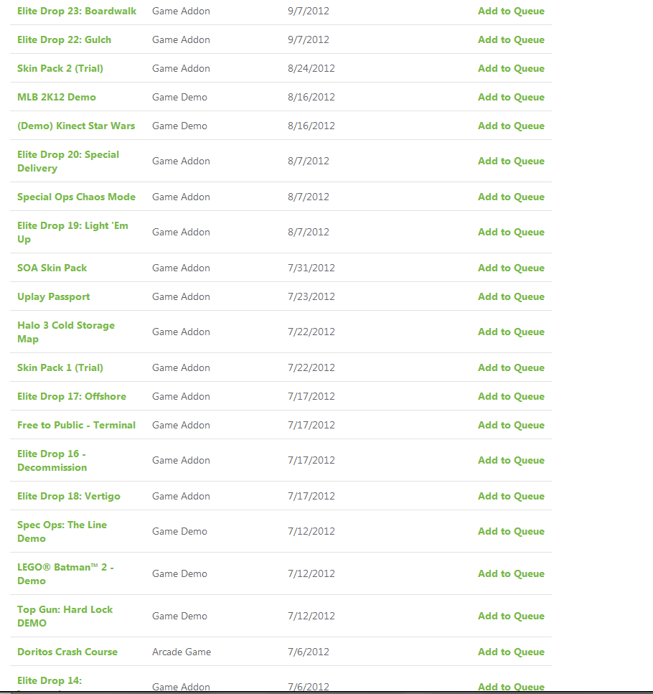Select Game Demo text in Top Gun row
Screen dimensions: 653x694
click(179, 616)
